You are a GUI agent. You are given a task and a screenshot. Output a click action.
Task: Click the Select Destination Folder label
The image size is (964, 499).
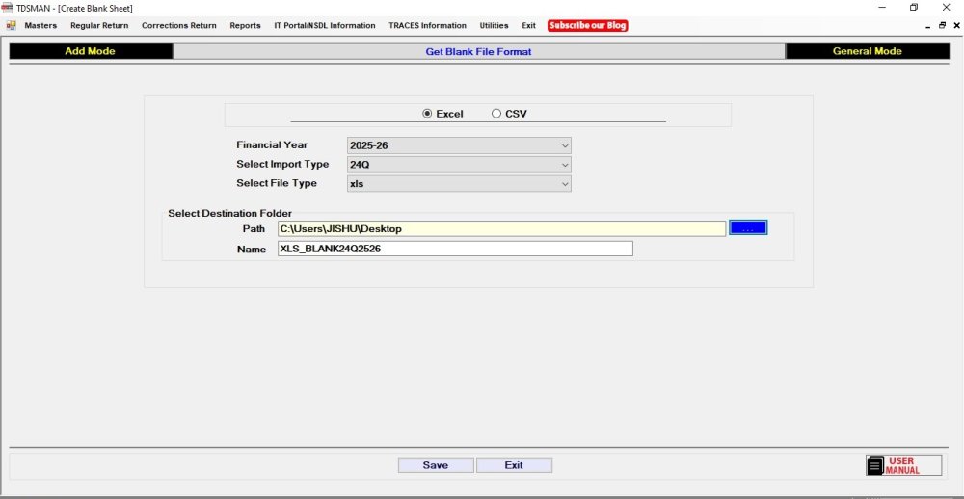[x=230, y=213]
